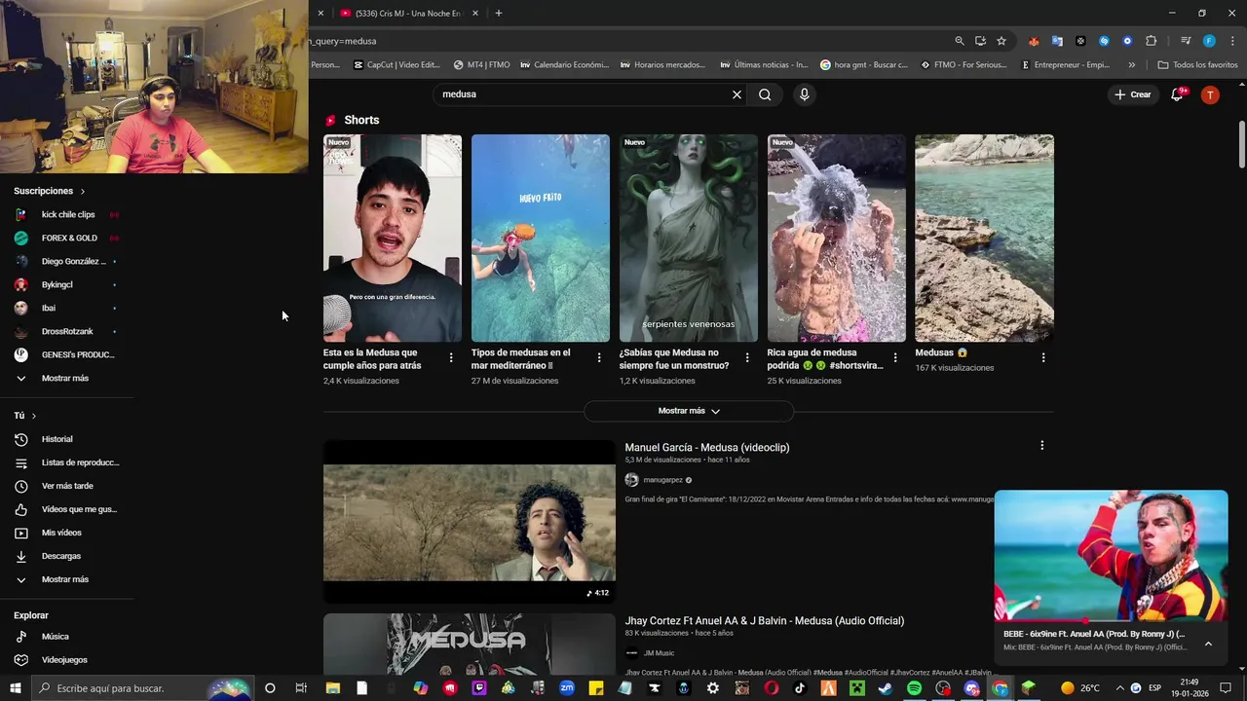1247x701 pixels.
Task: Open the MT4 FTMO bookmark
Action: pyautogui.click(x=481, y=65)
